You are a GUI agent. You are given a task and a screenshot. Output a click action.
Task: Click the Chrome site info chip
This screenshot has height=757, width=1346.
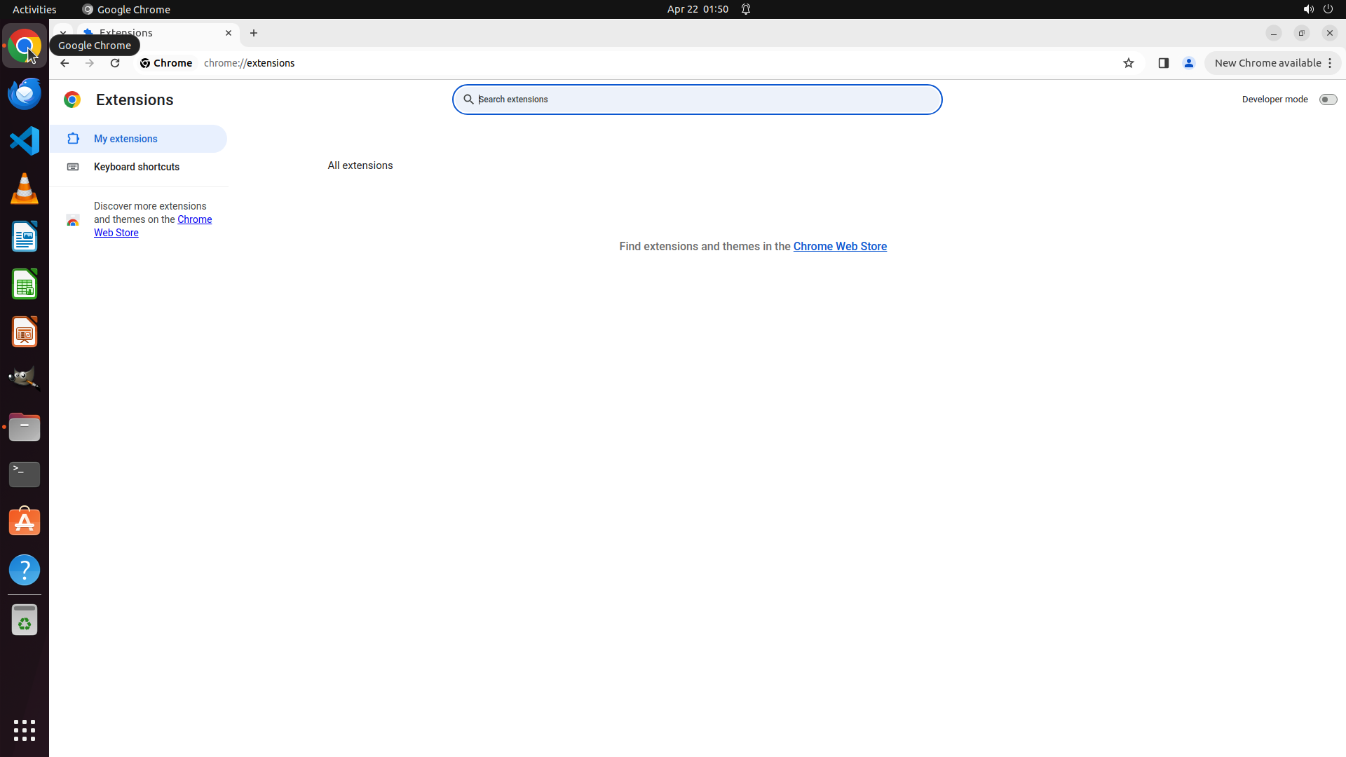pyautogui.click(x=166, y=63)
